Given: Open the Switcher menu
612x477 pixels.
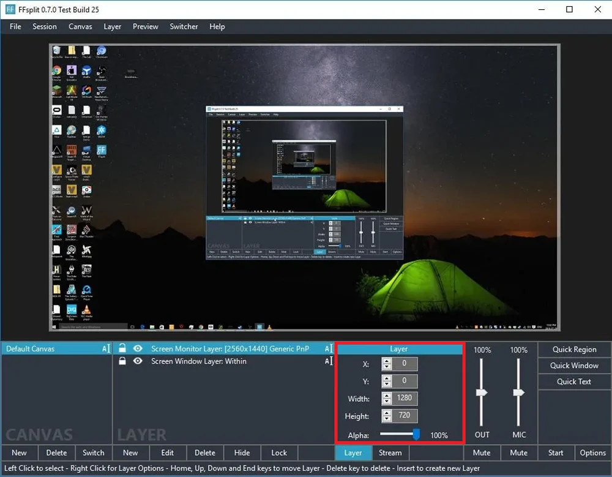Looking at the screenshot, I should 184,26.
